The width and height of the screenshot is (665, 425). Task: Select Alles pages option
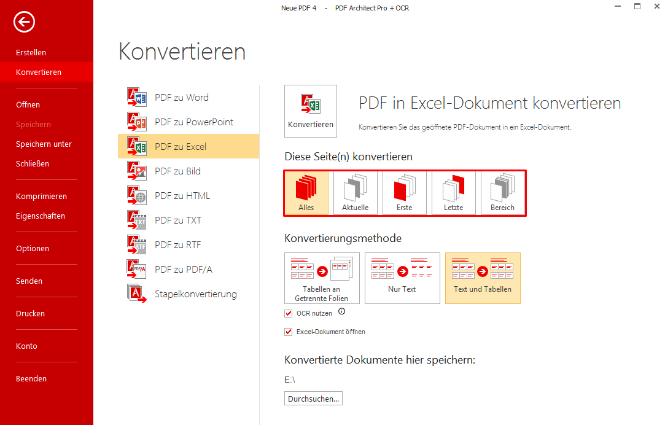coord(306,193)
